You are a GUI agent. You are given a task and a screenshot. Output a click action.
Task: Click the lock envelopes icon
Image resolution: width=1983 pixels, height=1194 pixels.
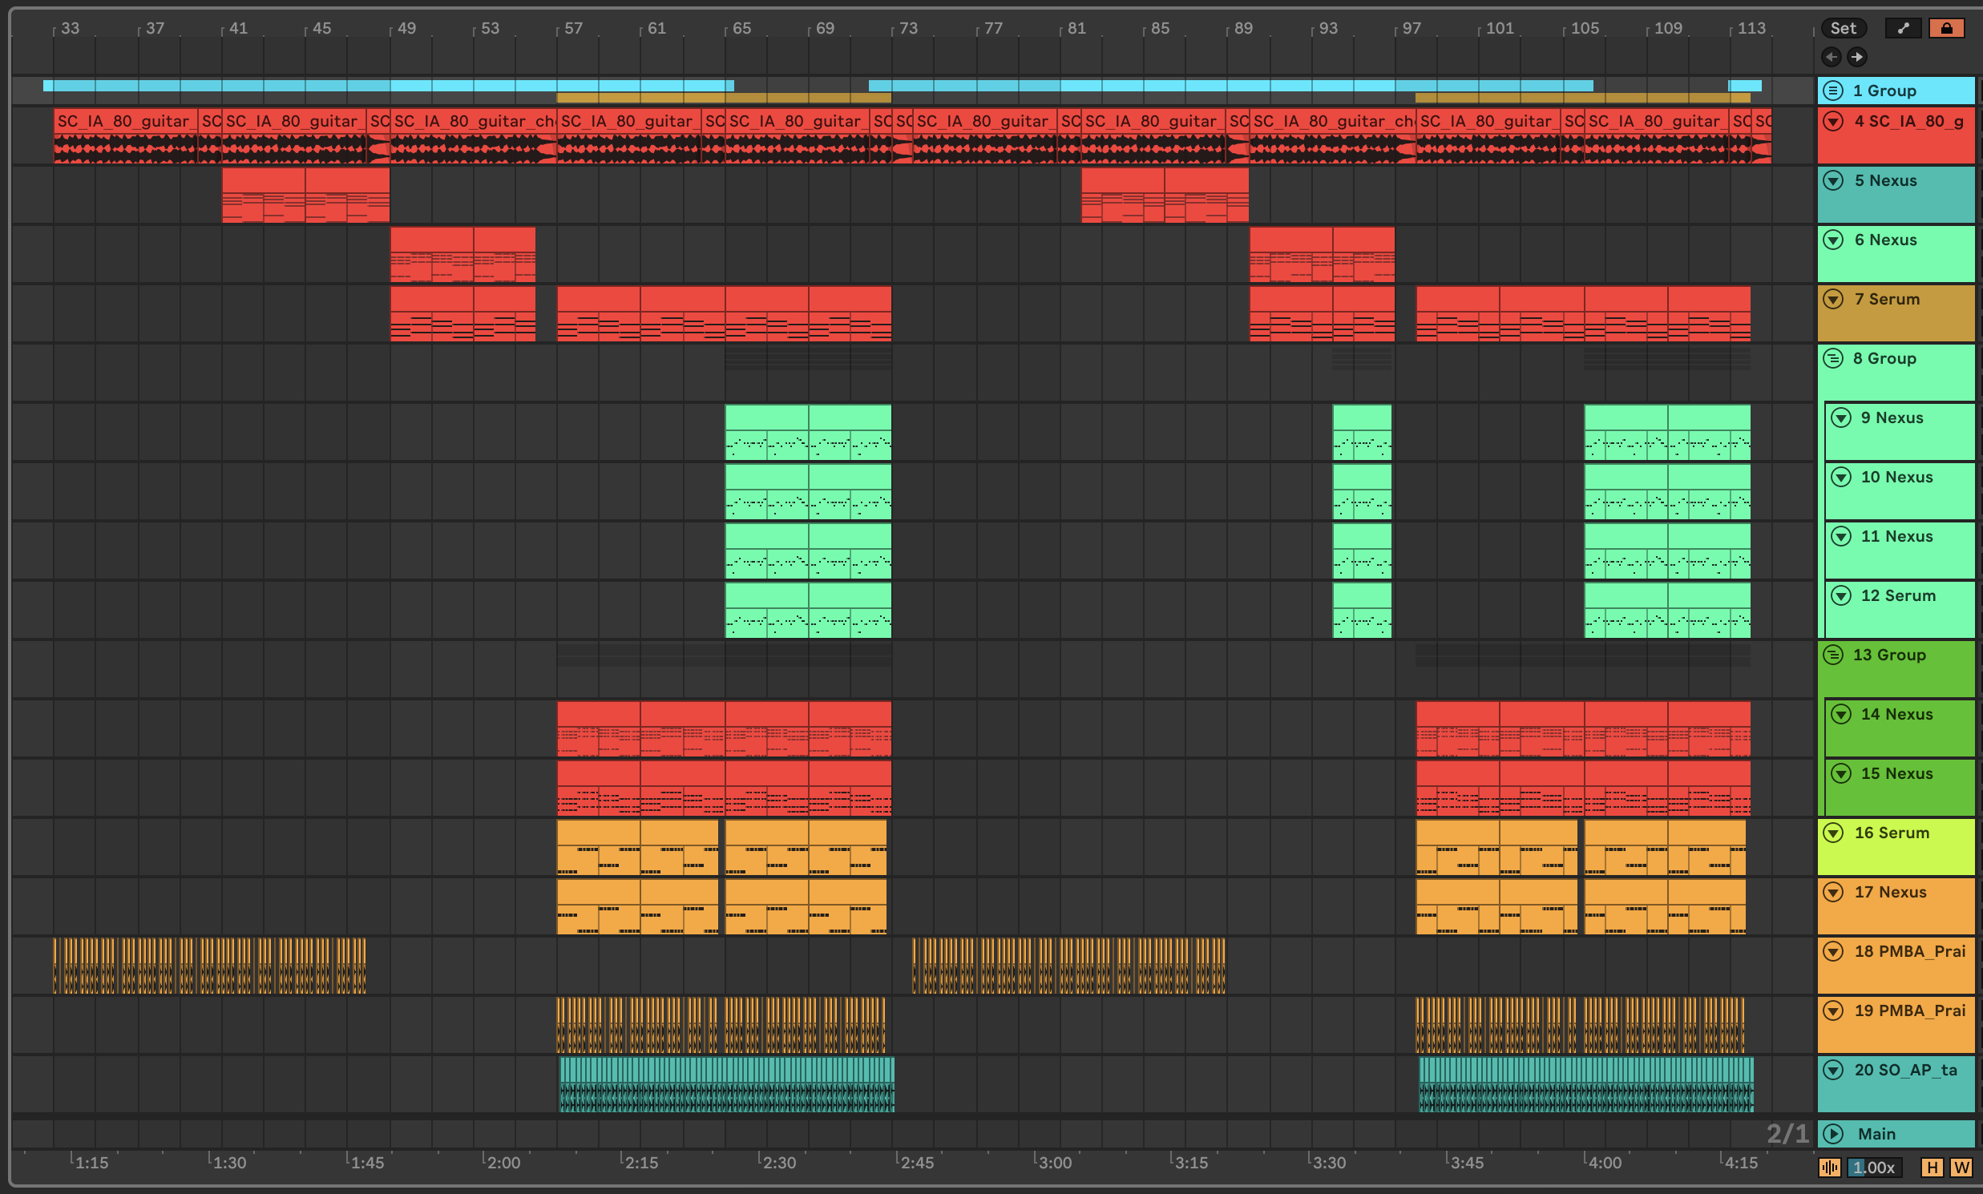(x=1946, y=28)
